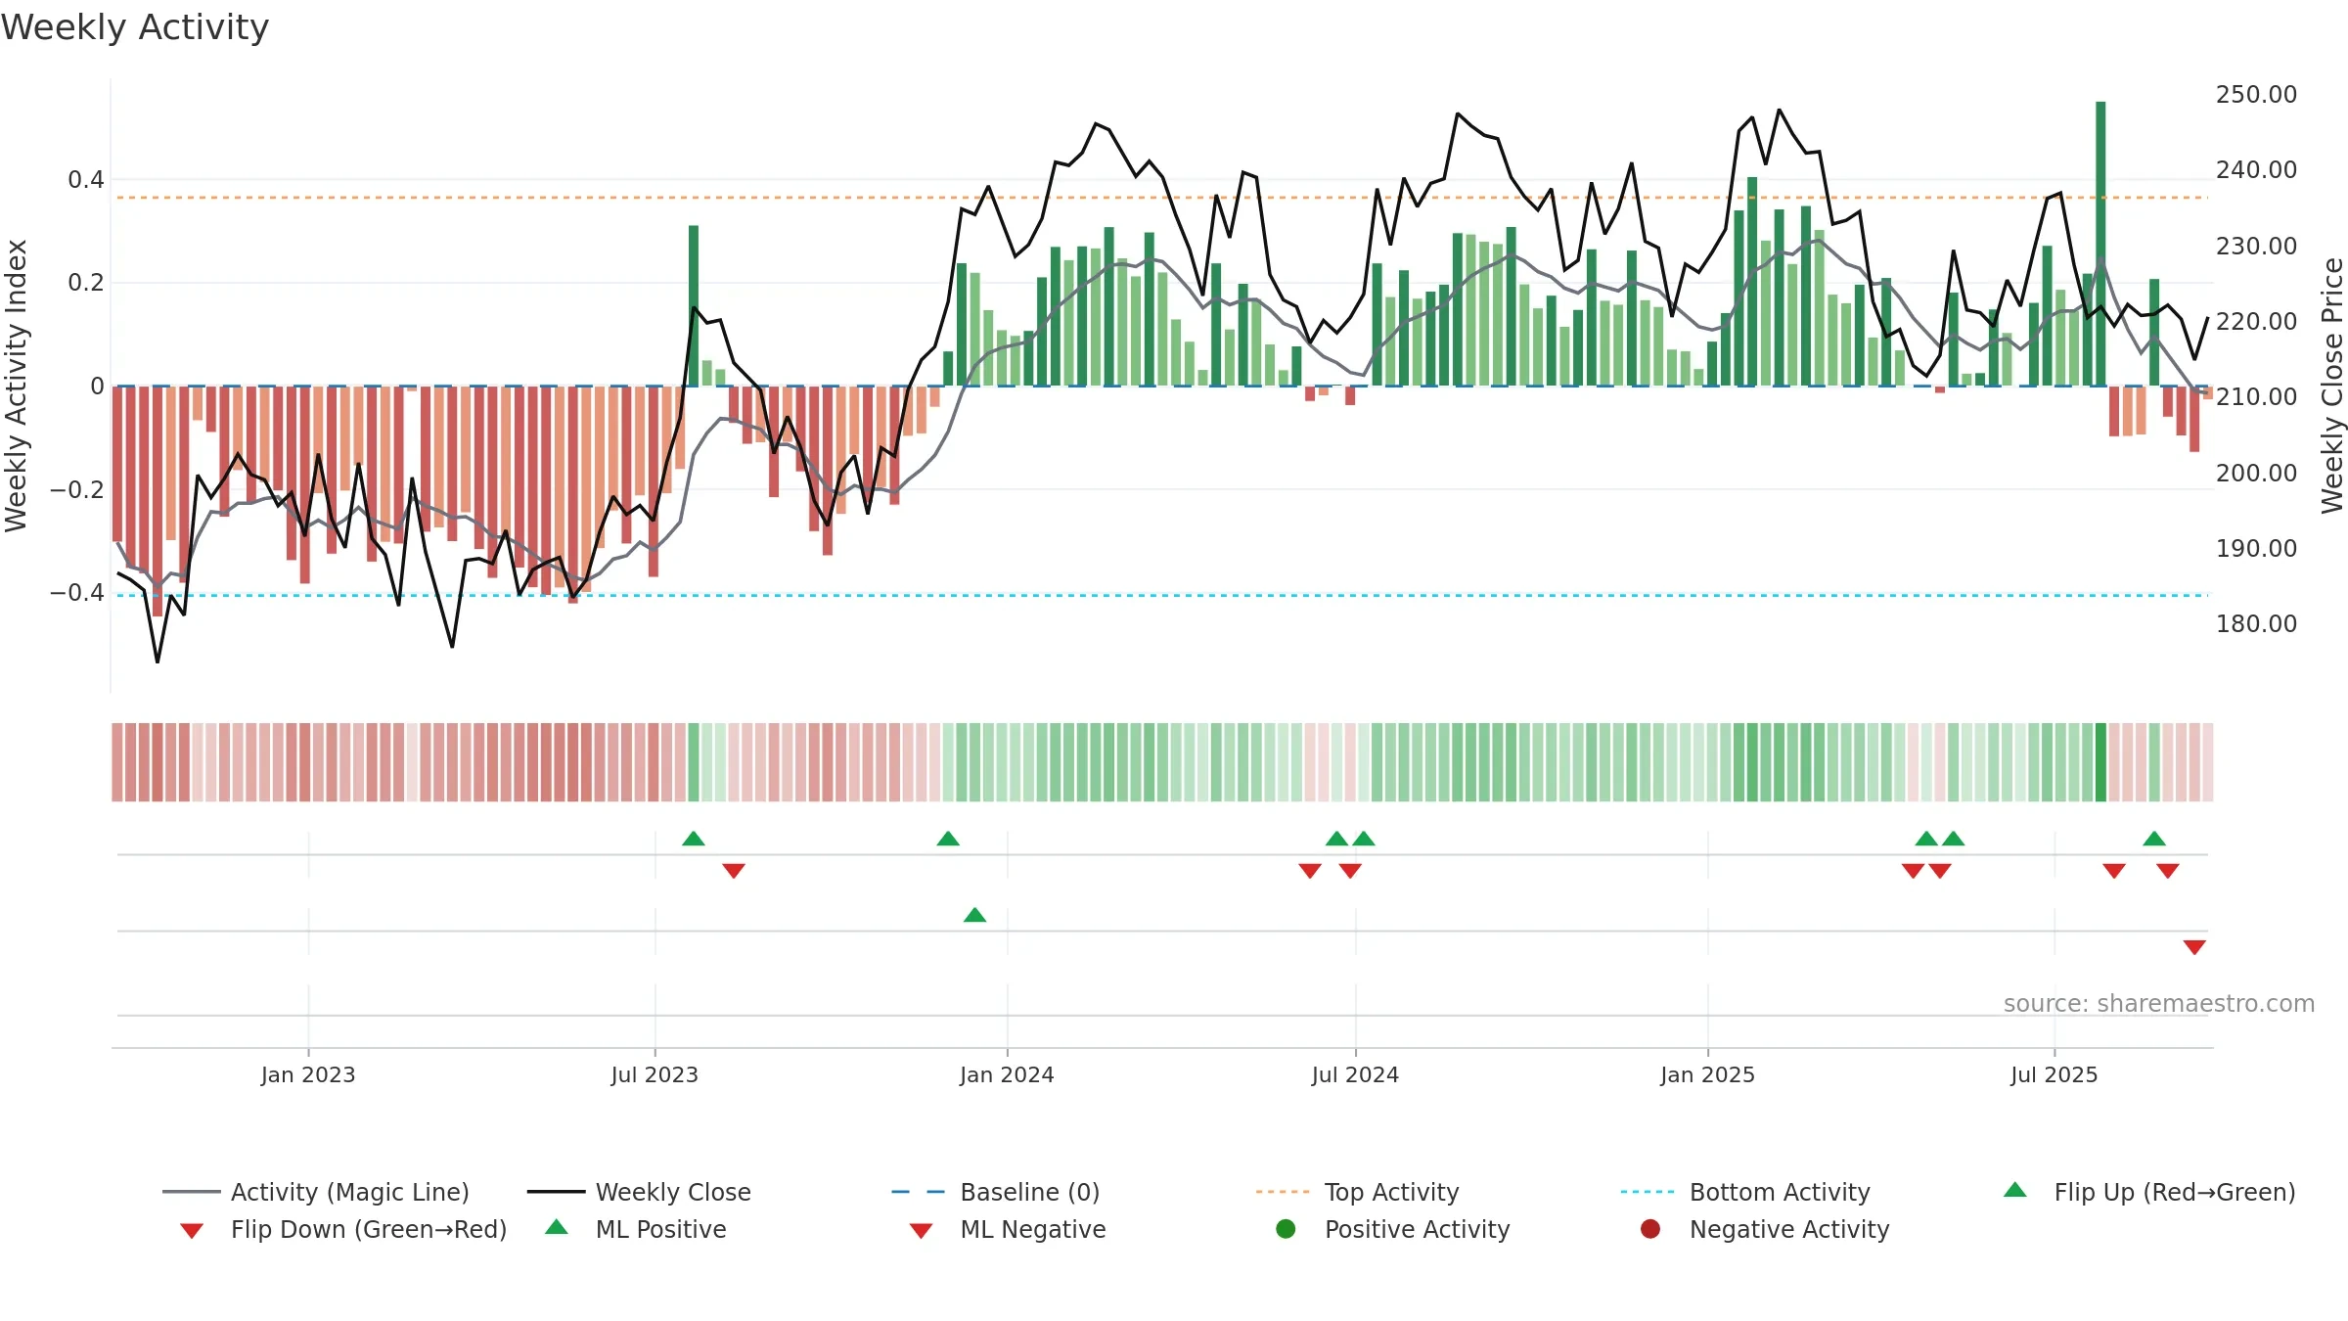Image resolution: width=2348 pixels, height=1321 pixels.
Task: Toggle Flip Down (Green→Red) legend entry
Action: [342, 1229]
